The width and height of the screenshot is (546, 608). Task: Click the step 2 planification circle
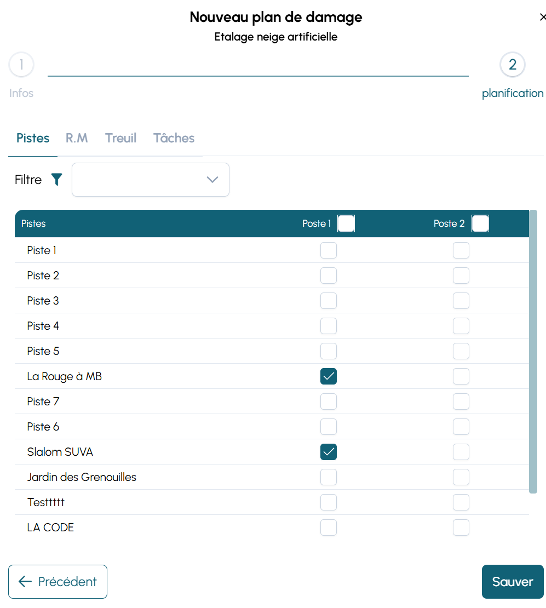click(x=512, y=65)
